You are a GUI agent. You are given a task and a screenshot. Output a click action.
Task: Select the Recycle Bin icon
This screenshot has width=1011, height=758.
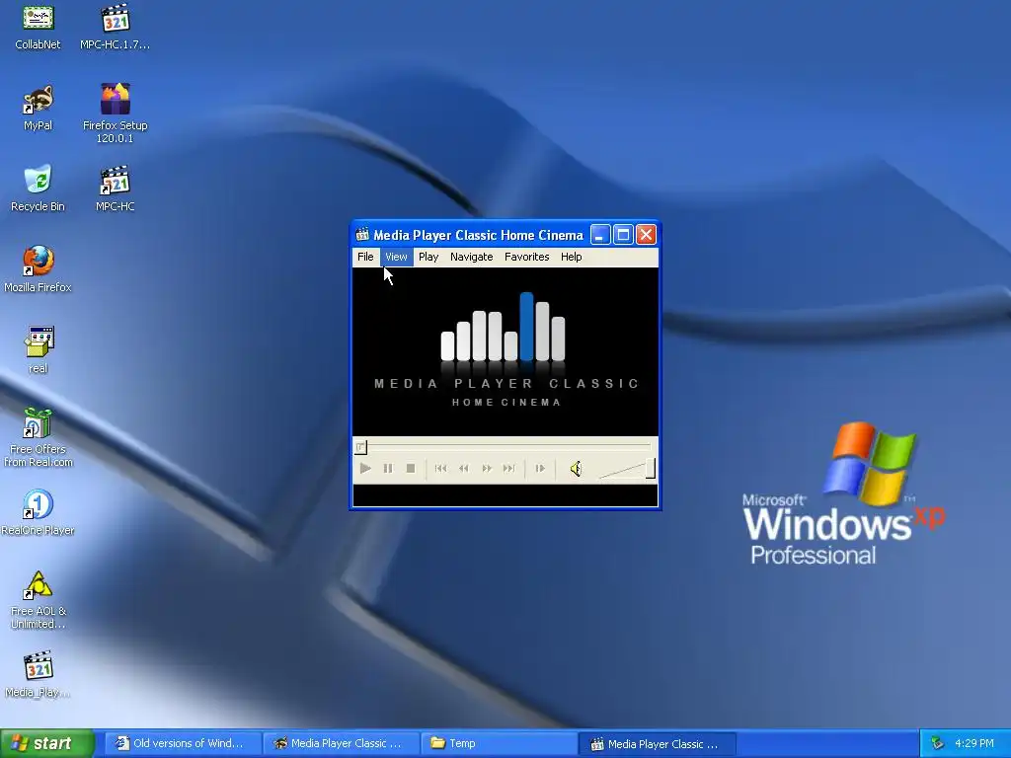(x=39, y=189)
